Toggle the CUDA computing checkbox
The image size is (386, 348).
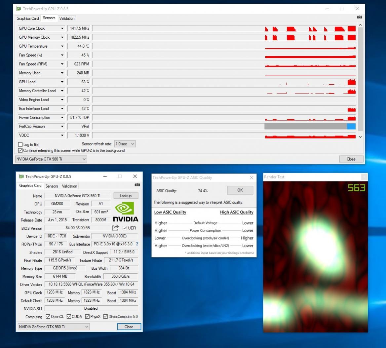pos(69,317)
